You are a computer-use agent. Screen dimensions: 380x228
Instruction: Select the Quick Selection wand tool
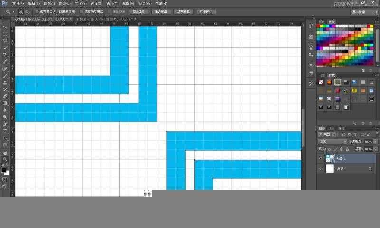coord(5,47)
